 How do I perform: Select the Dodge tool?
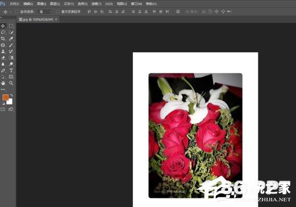pos(11,64)
